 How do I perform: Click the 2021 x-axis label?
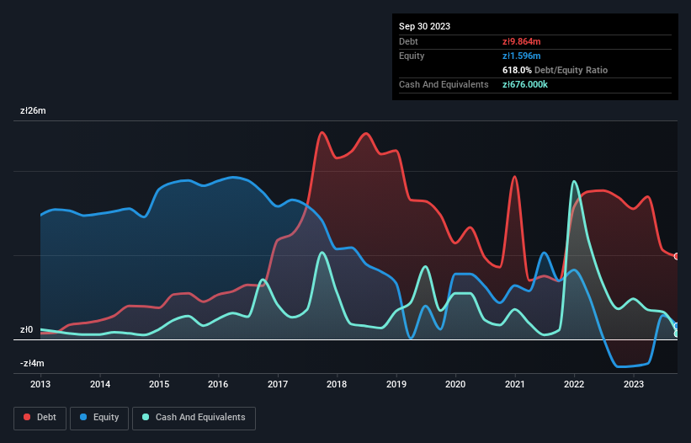(x=515, y=384)
